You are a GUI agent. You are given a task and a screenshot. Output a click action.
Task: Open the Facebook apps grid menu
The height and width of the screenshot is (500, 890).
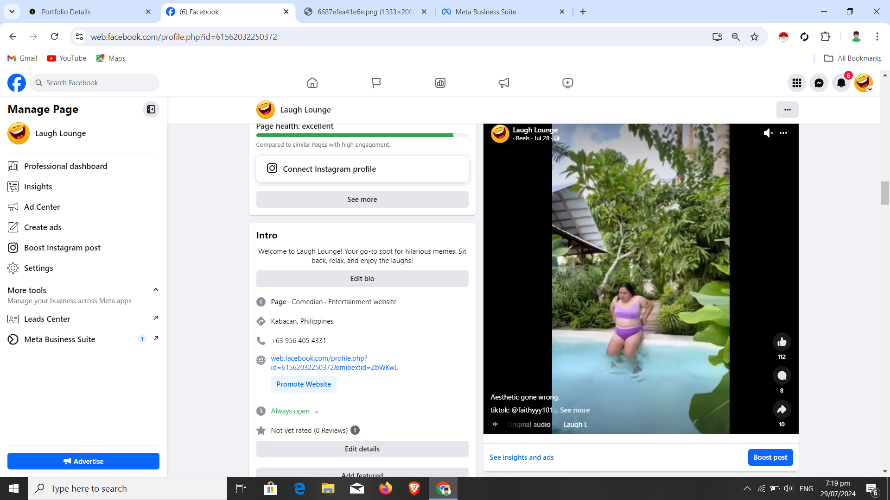click(x=796, y=83)
